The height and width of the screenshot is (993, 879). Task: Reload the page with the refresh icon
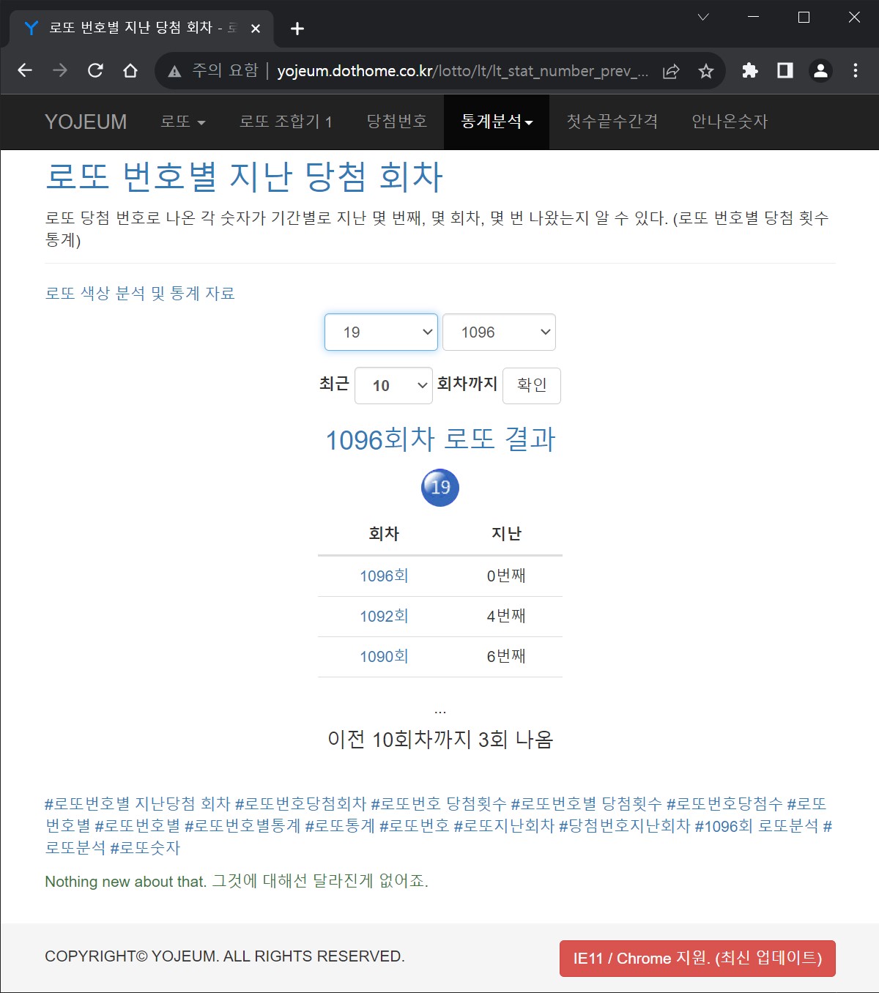[x=95, y=70]
